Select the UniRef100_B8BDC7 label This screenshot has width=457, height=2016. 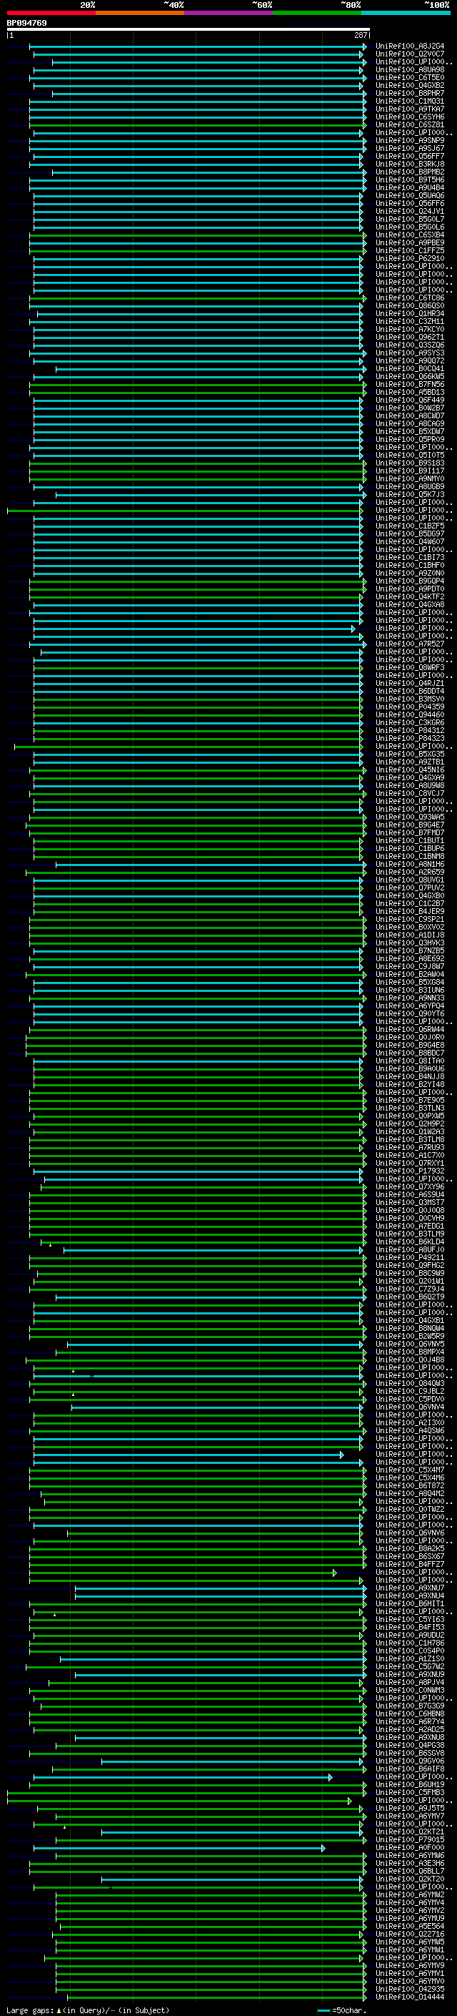click(409, 1053)
